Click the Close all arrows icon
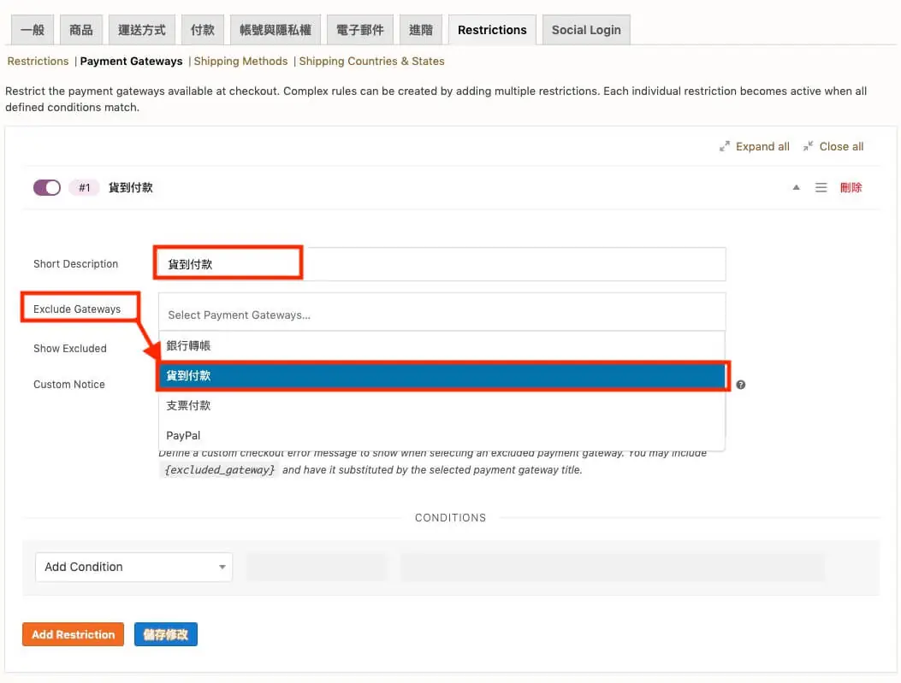 tap(808, 146)
